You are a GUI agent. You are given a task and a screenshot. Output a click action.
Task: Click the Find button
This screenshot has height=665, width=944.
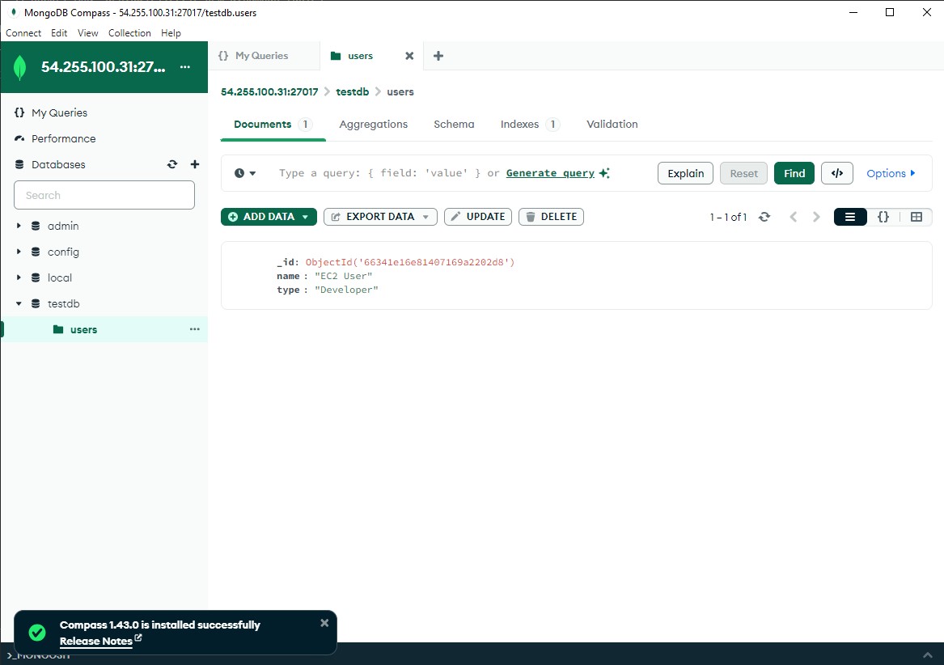point(794,173)
